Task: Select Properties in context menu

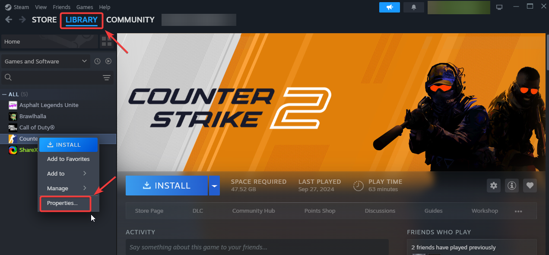Action: pos(65,203)
